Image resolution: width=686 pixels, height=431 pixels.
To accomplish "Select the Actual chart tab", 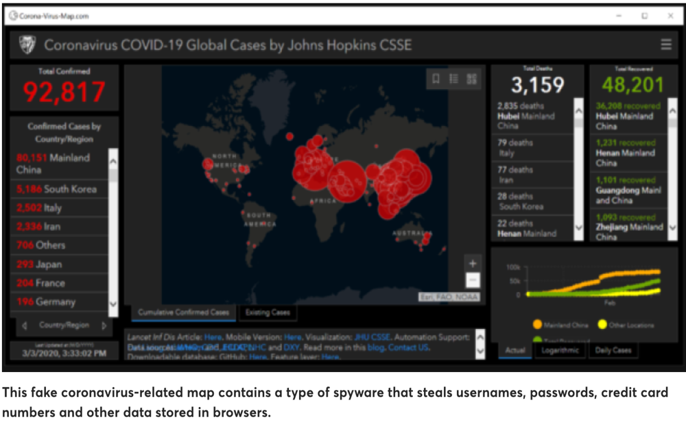I will 515,350.
